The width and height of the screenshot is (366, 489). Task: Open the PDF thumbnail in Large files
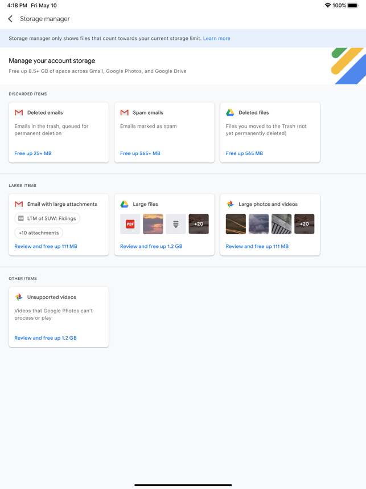[130, 224]
